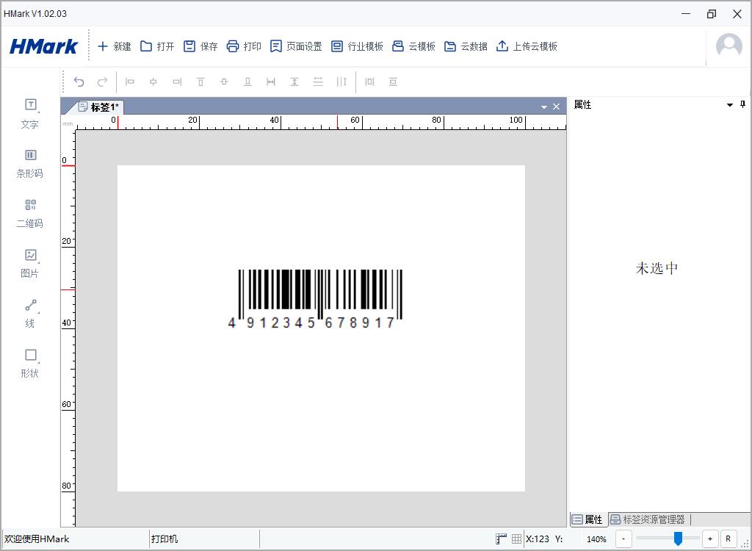Image resolution: width=752 pixels, height=551 pixels.
Task: Select the 形状 shape tool
Action: [29, 364]
